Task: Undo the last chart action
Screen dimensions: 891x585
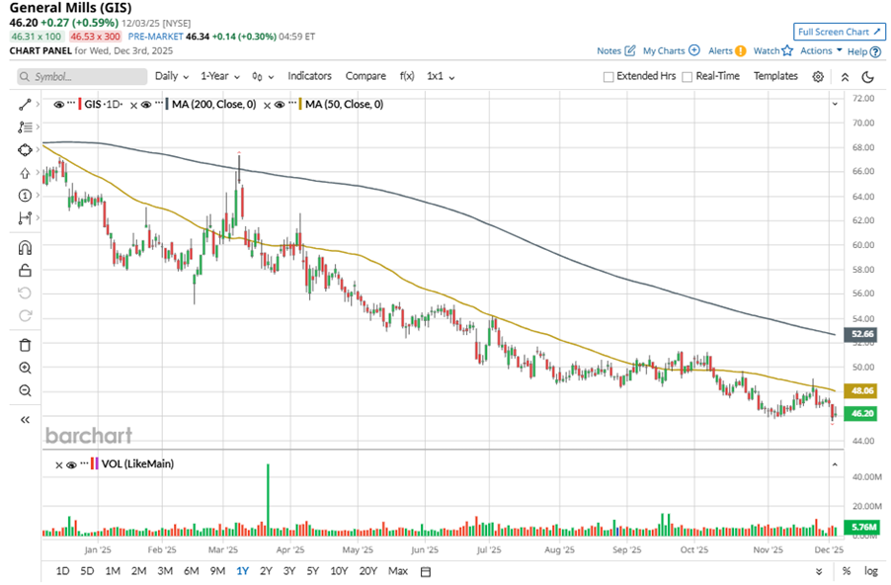Action: [25, 293]
